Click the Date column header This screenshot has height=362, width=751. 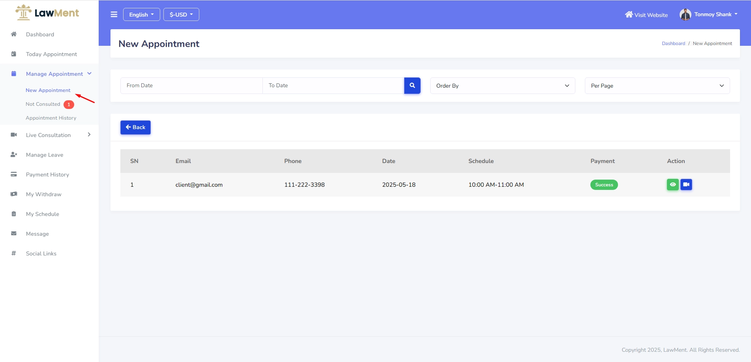pyautogui.click(x=389, y=161)
